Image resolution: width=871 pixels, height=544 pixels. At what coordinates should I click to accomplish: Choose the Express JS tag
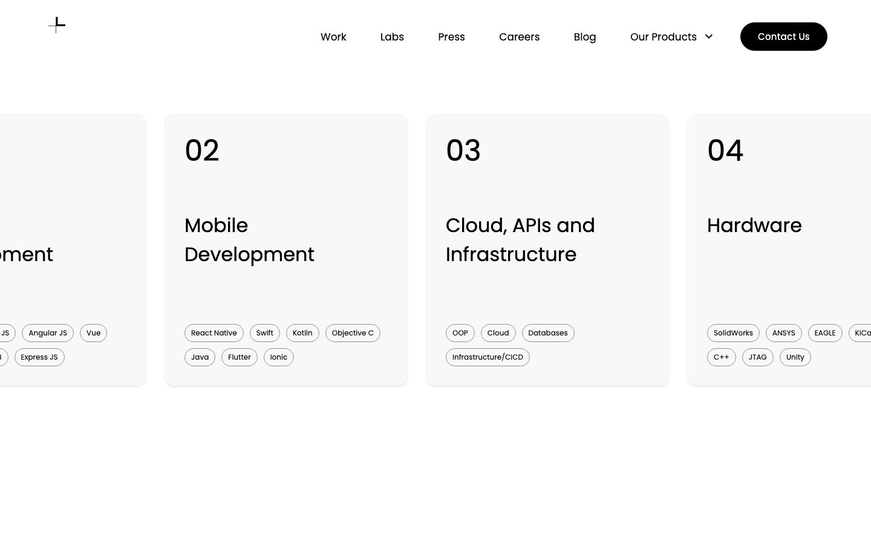click(x=39, y=357)
